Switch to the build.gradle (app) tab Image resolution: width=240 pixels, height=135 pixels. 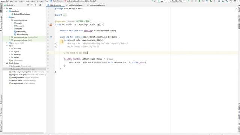coord(75,5)
